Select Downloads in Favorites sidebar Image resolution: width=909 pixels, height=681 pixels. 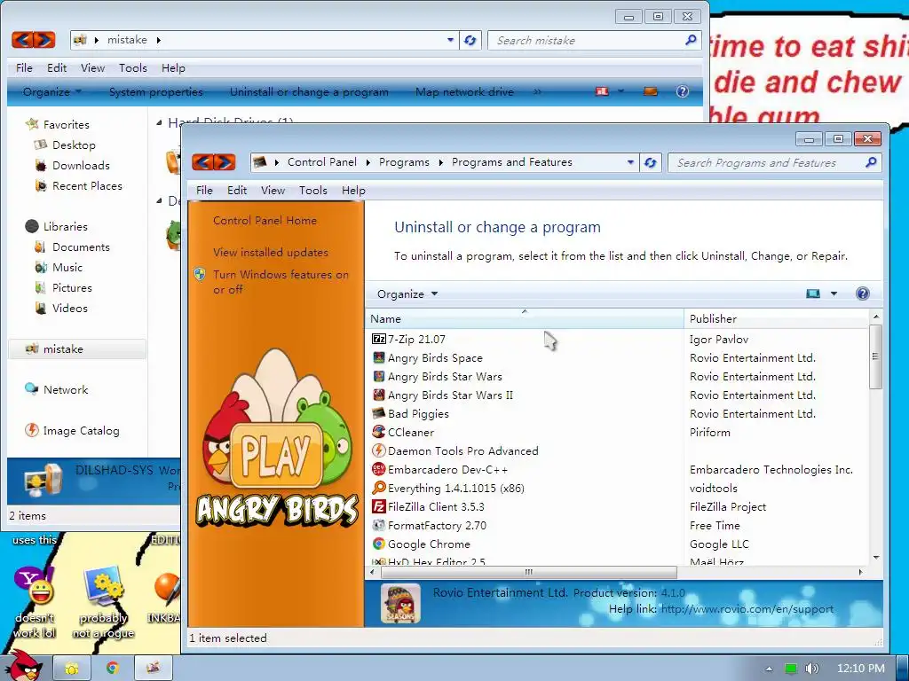81,166
